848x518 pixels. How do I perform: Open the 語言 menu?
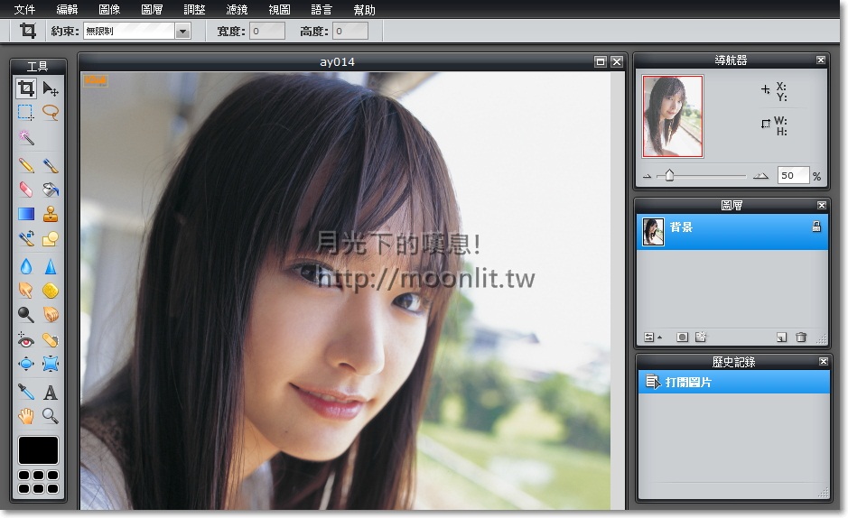click(x=321, y=9)
